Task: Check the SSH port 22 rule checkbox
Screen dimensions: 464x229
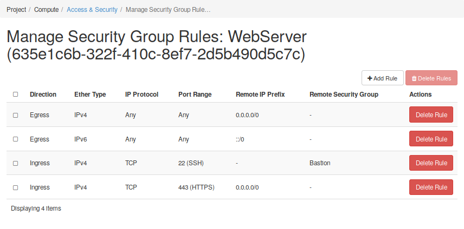Action: 16,163
